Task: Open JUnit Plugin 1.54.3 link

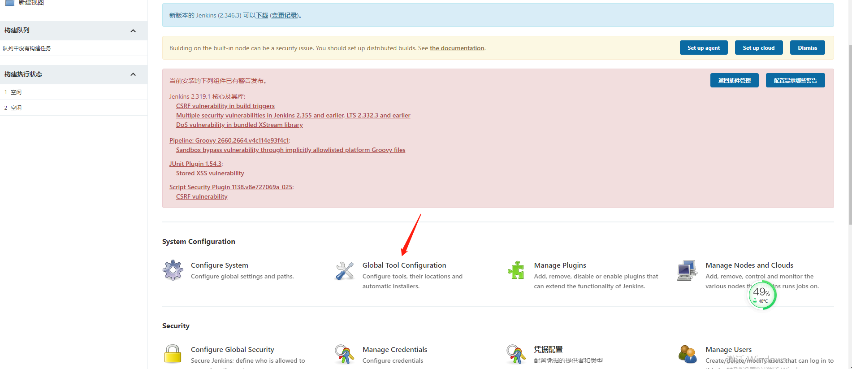Action: pyautogui.click(x=195, y=164)
